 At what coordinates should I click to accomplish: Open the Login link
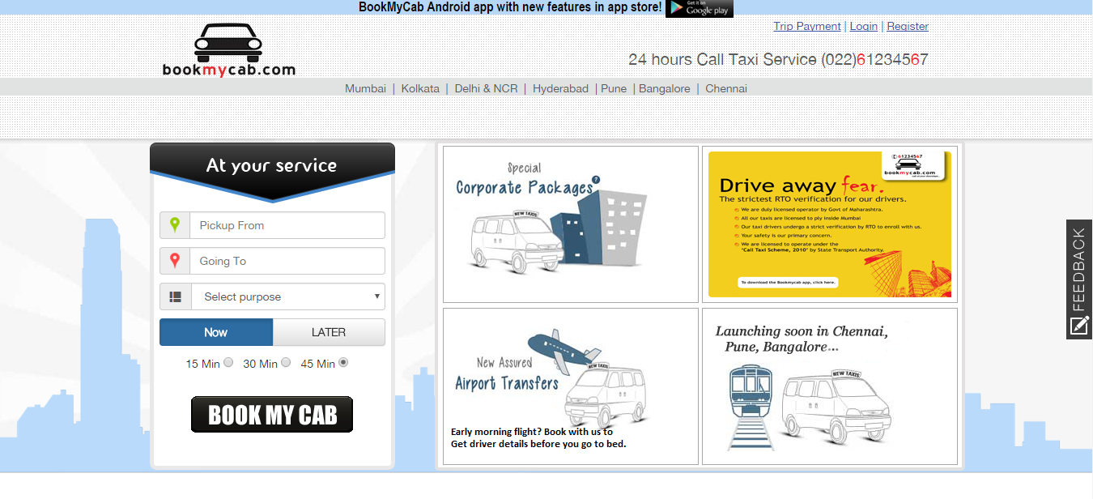(x=864, y=26)
